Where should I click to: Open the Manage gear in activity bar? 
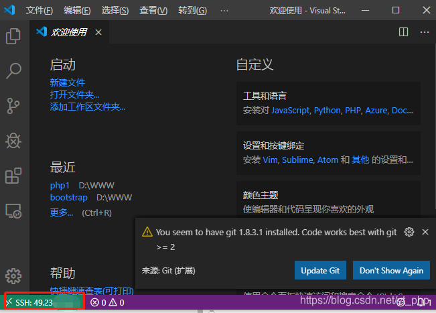13,276
